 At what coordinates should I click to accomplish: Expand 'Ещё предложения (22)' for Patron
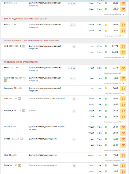pos(114,150)
